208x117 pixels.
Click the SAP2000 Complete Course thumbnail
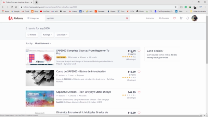coord(40,57)
